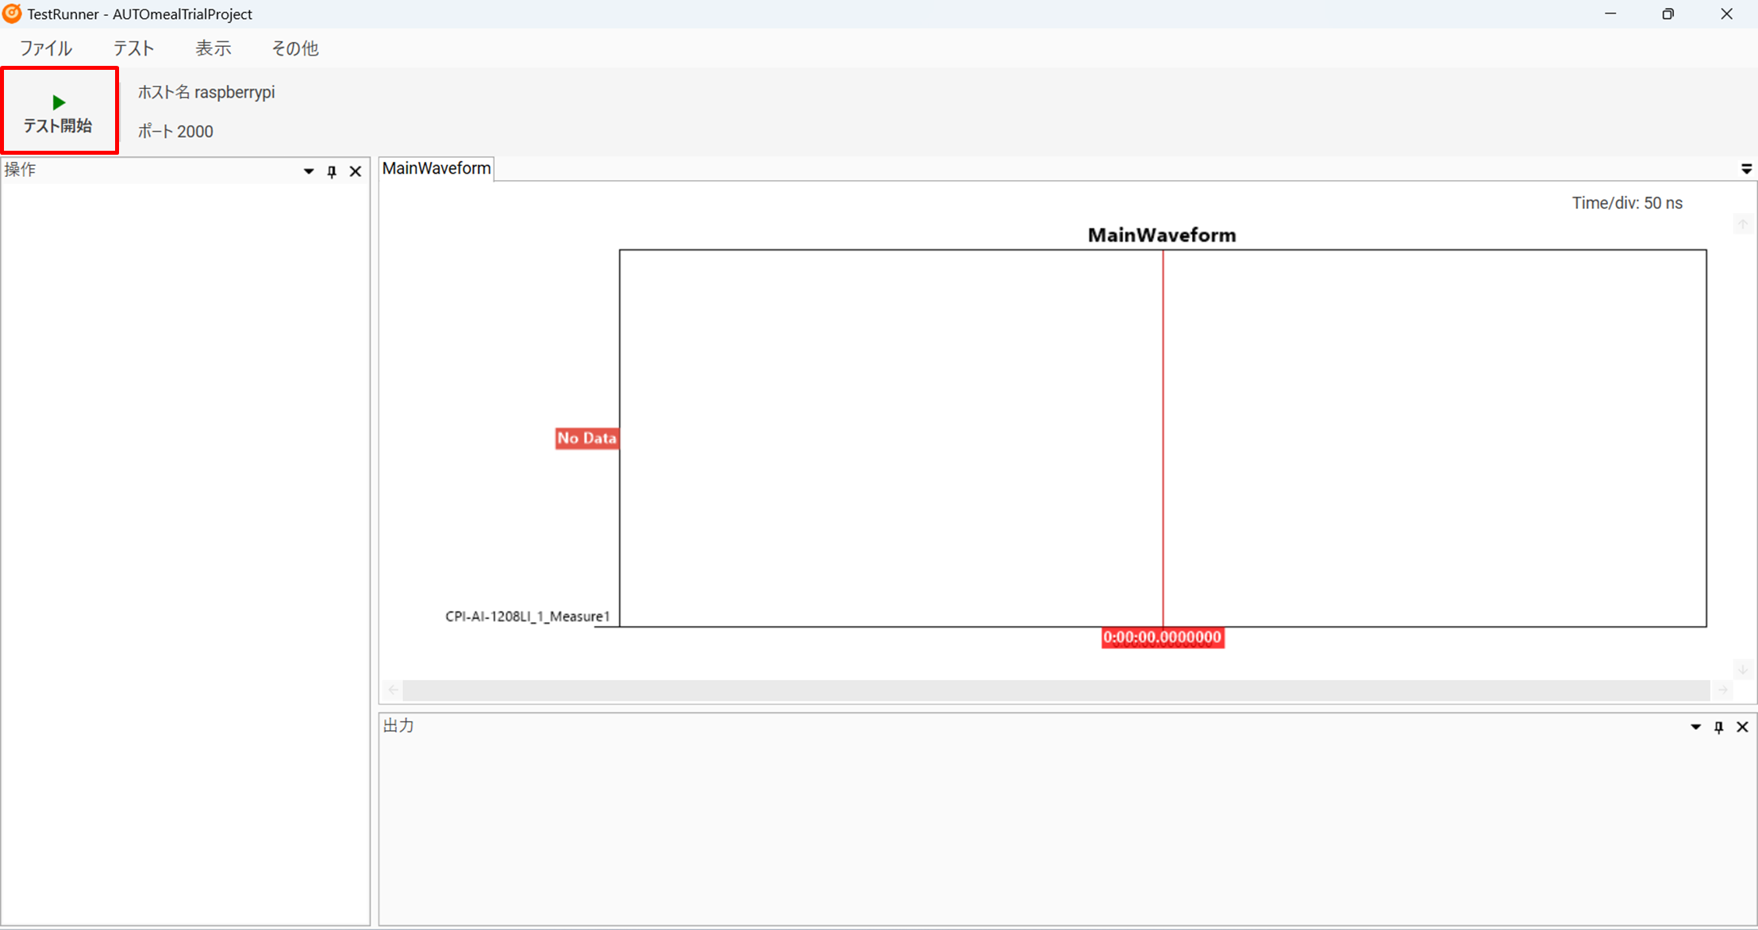1758x930 pixels.
Task: Open the document tab list dropdown
Action: (x=1746, y=169)
